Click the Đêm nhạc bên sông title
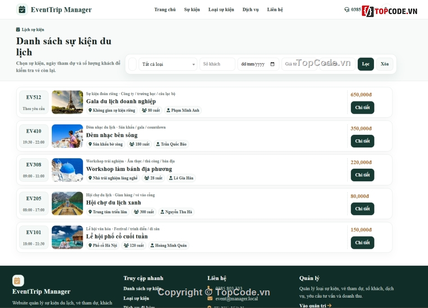The width and height of the screenshot is (428, 308). coord(112,135)
